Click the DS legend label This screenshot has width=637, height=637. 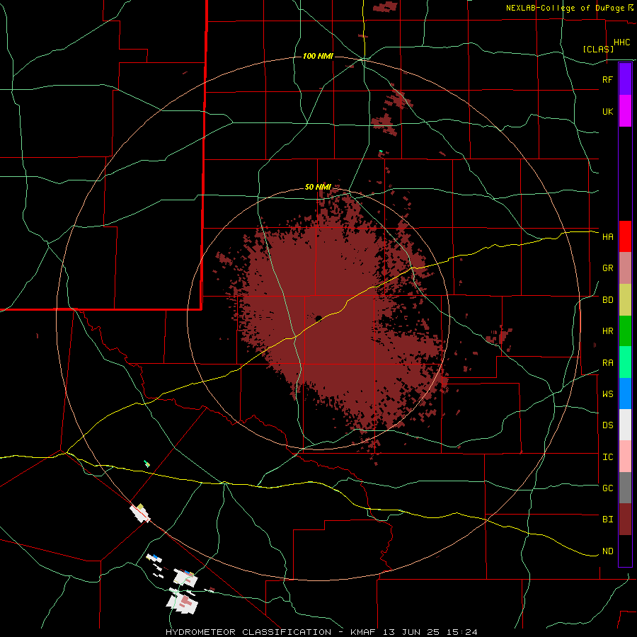[x=607, y=425]
